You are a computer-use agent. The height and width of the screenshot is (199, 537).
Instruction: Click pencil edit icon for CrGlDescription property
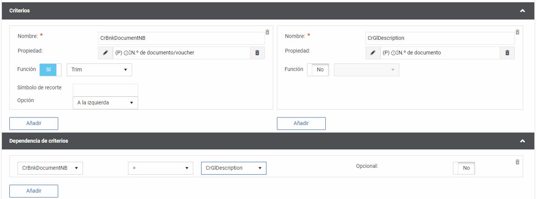373,53
